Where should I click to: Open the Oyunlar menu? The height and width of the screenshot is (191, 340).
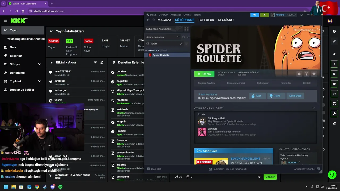pos(187,15)
